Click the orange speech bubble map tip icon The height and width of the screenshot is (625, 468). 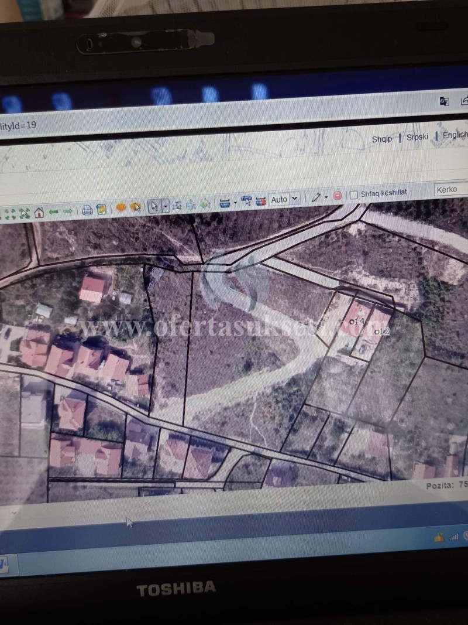point(121,207)
